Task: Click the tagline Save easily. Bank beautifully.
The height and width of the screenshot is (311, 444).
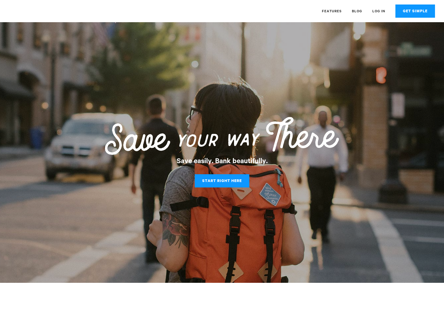Action: [x=222, y=161]
